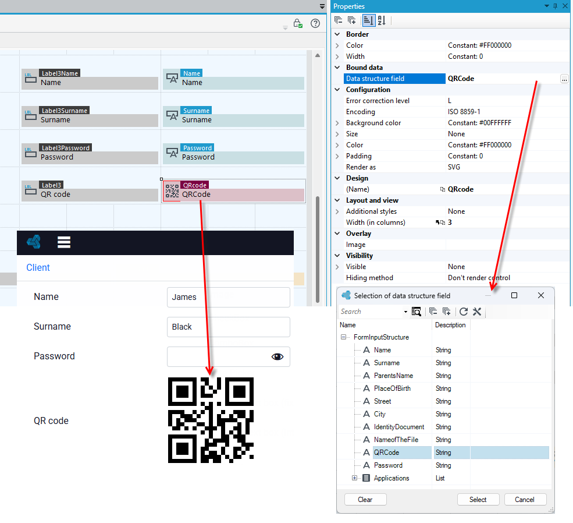Open the tools wrench icon in dialog
The image size is (573, 523).
[477, 312]
